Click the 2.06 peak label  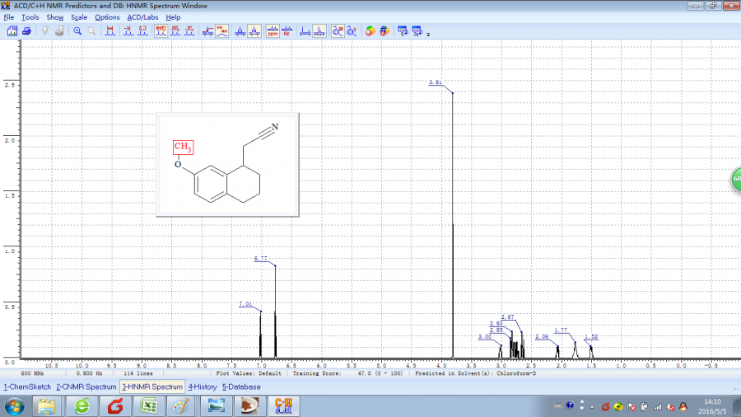coord(542,336)
